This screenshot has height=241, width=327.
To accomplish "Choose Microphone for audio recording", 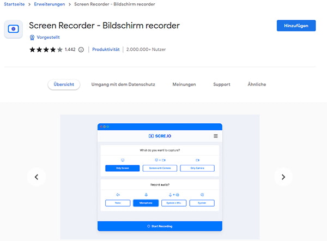I will 146,203.
